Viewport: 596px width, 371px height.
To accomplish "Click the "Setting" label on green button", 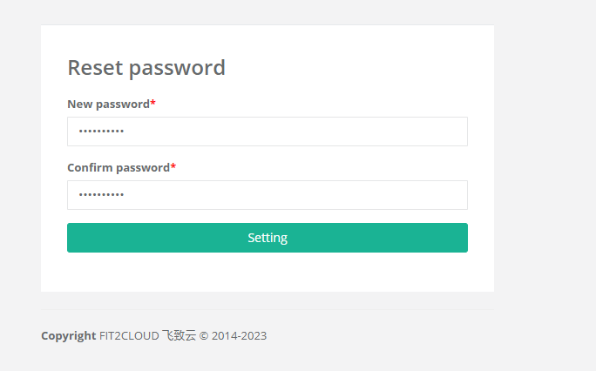I will (268, 238).
